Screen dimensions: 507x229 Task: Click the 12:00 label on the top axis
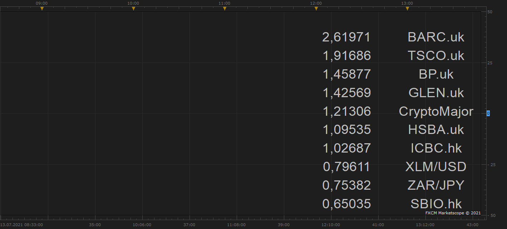316,3
